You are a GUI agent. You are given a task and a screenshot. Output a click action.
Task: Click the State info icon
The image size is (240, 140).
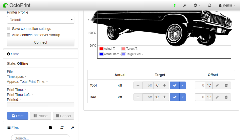pos(8,54)
